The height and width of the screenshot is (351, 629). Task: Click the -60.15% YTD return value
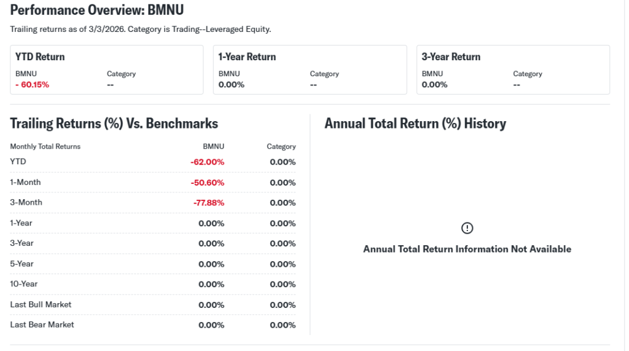[32, 84]
